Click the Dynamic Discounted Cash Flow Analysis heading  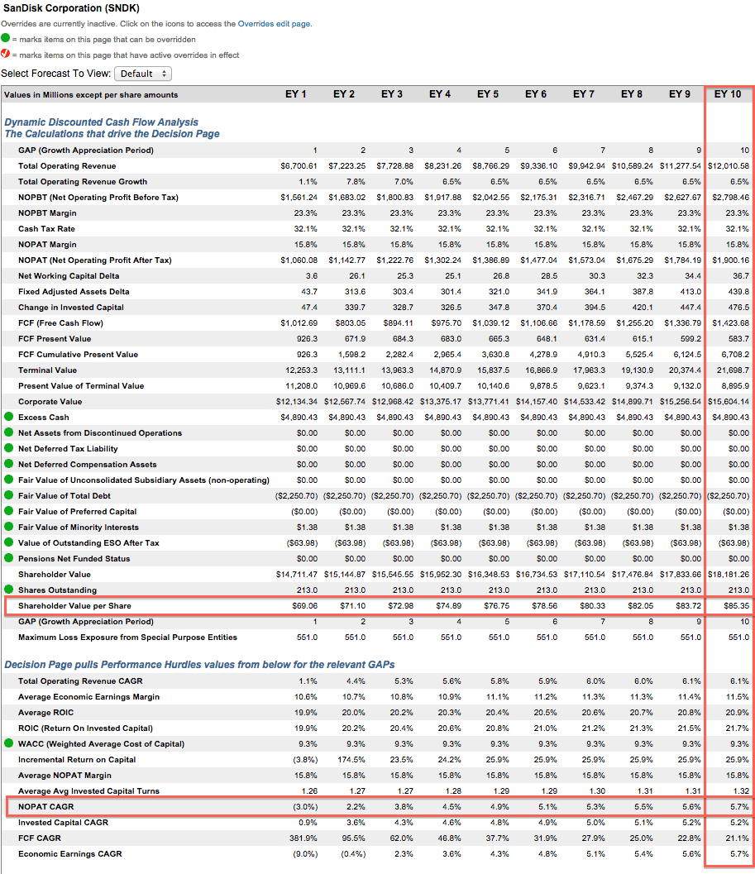pos(102,122)
